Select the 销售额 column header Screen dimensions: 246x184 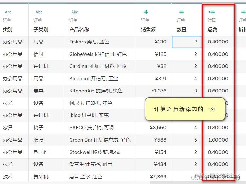coord(148,29)
